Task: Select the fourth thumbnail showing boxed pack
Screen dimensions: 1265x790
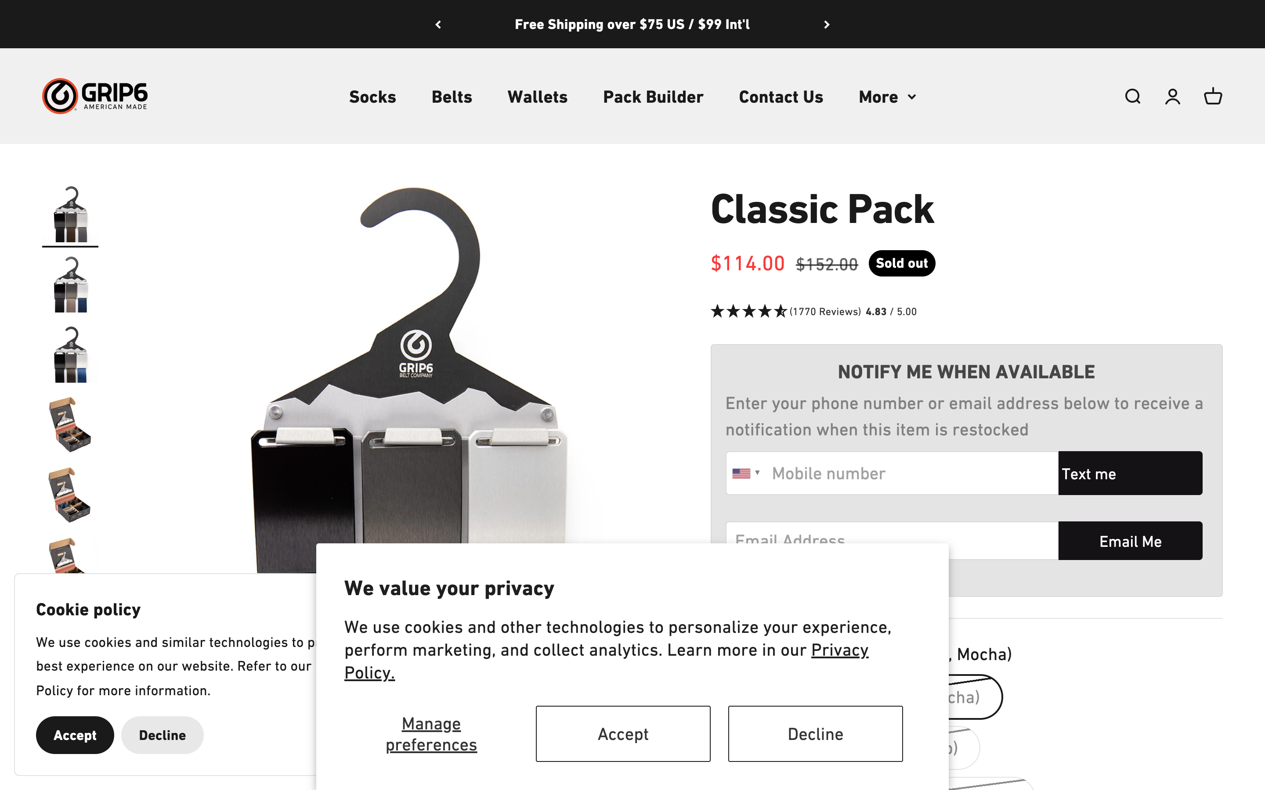Action: pyautogui.click(x=71, y=425)
